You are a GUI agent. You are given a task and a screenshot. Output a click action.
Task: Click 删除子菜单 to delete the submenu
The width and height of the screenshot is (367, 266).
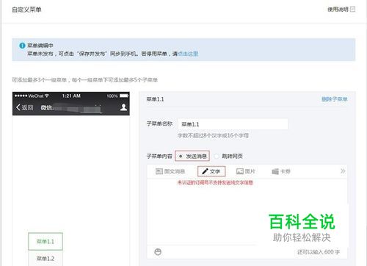tap(335, 99)
